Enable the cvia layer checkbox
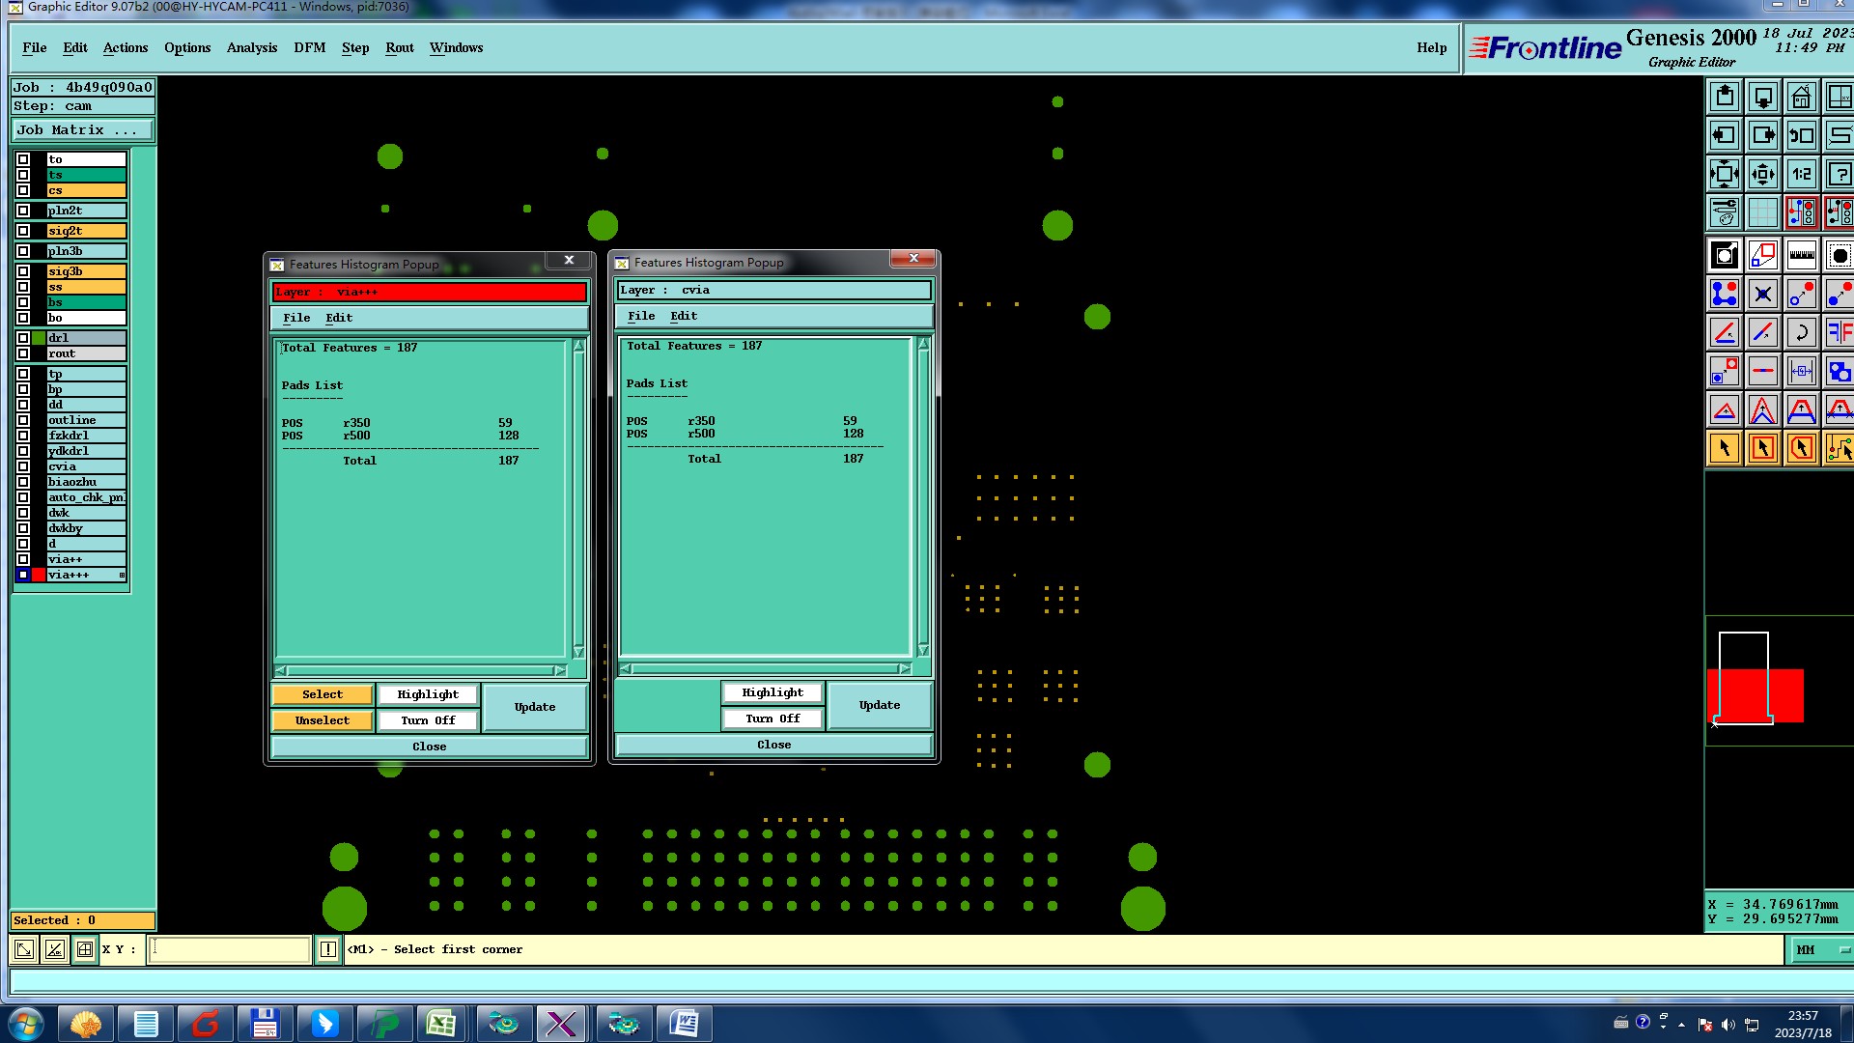The image size is (1854, 1043). coord(23,466)
